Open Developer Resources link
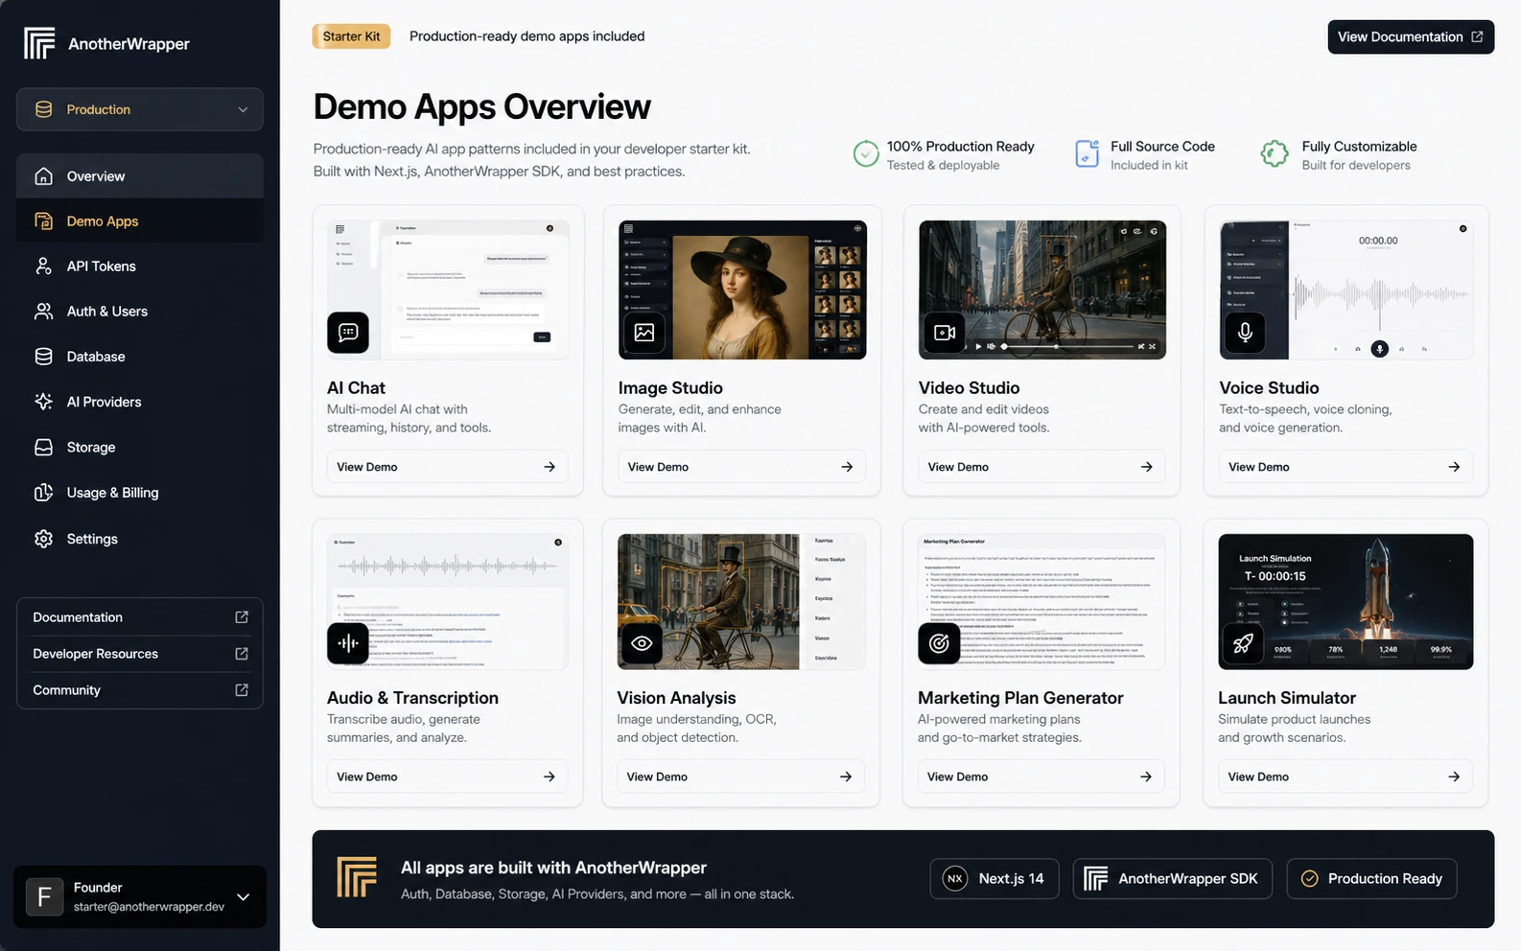This screenshot has width=1521, height=951. tap(140, 654)
